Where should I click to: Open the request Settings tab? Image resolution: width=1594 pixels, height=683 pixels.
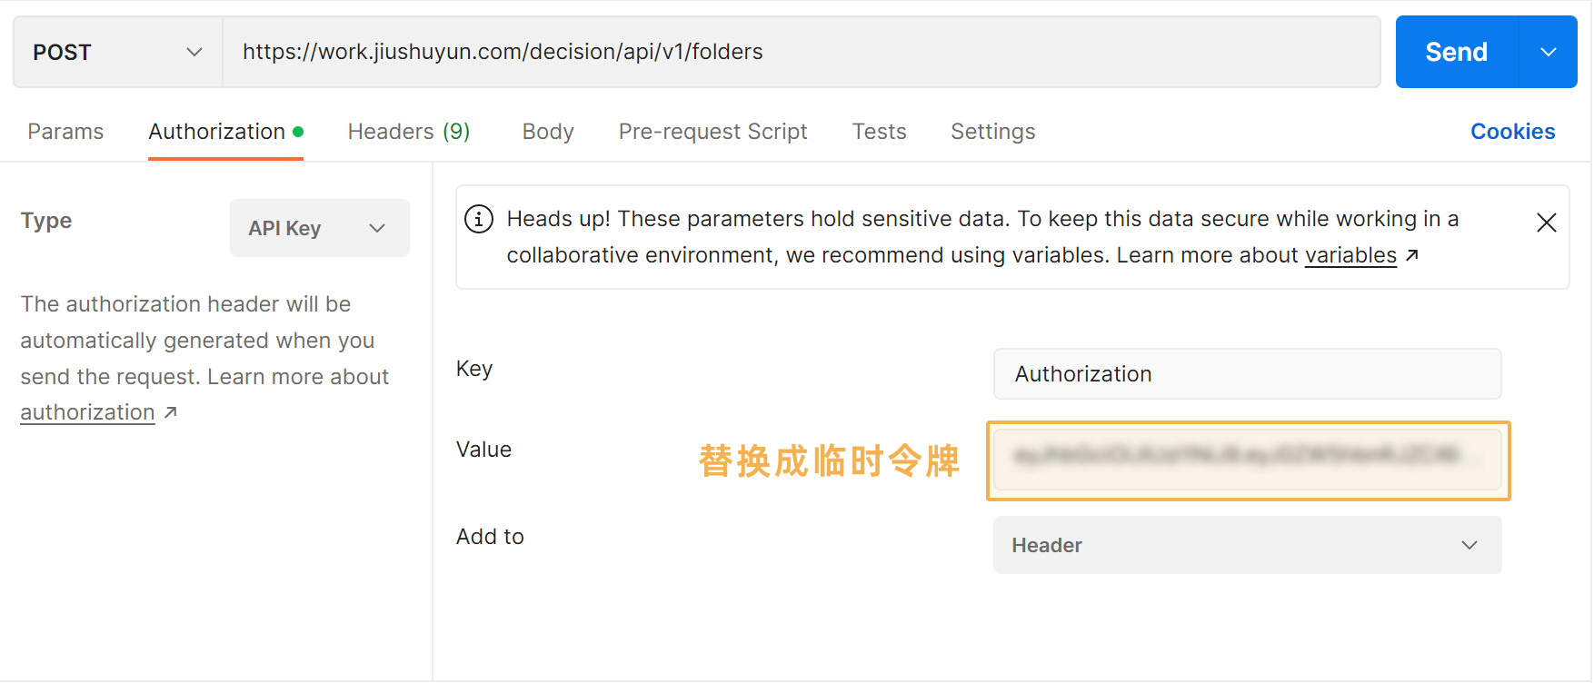[992, 132]
